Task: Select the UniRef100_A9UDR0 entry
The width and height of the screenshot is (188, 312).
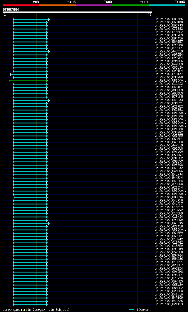Action: [169, 220]
